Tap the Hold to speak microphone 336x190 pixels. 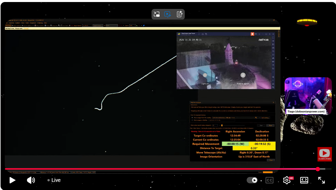[243, 75]
